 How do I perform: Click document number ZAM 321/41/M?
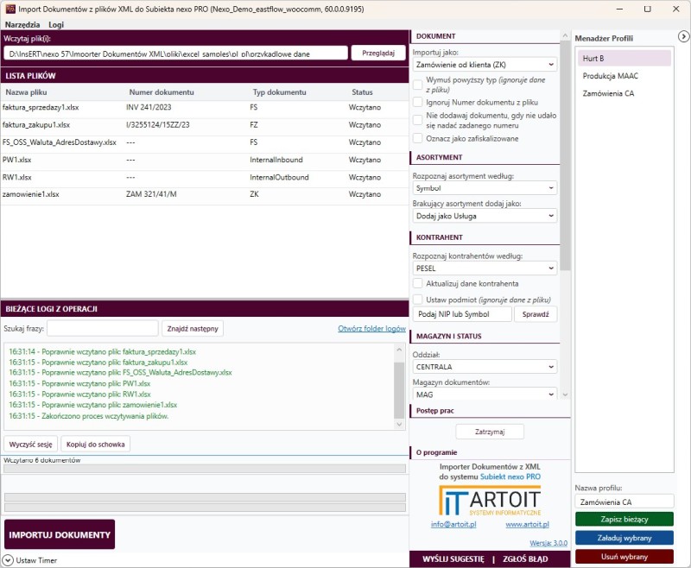151,194
